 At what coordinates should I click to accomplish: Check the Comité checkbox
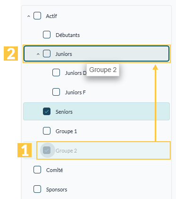click(x=37, y=170)
